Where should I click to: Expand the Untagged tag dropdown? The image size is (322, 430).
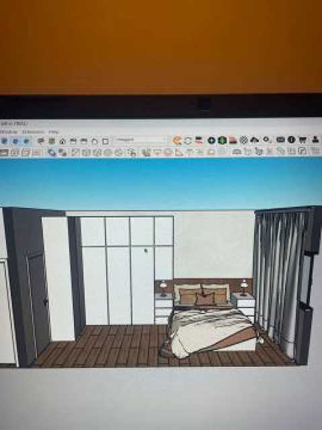(140, 140)
